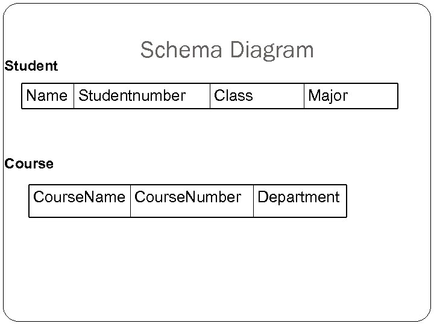Screen dimensions: 434x326
Task: Select the Course.Number cell
Action: [x=188, y=197]
